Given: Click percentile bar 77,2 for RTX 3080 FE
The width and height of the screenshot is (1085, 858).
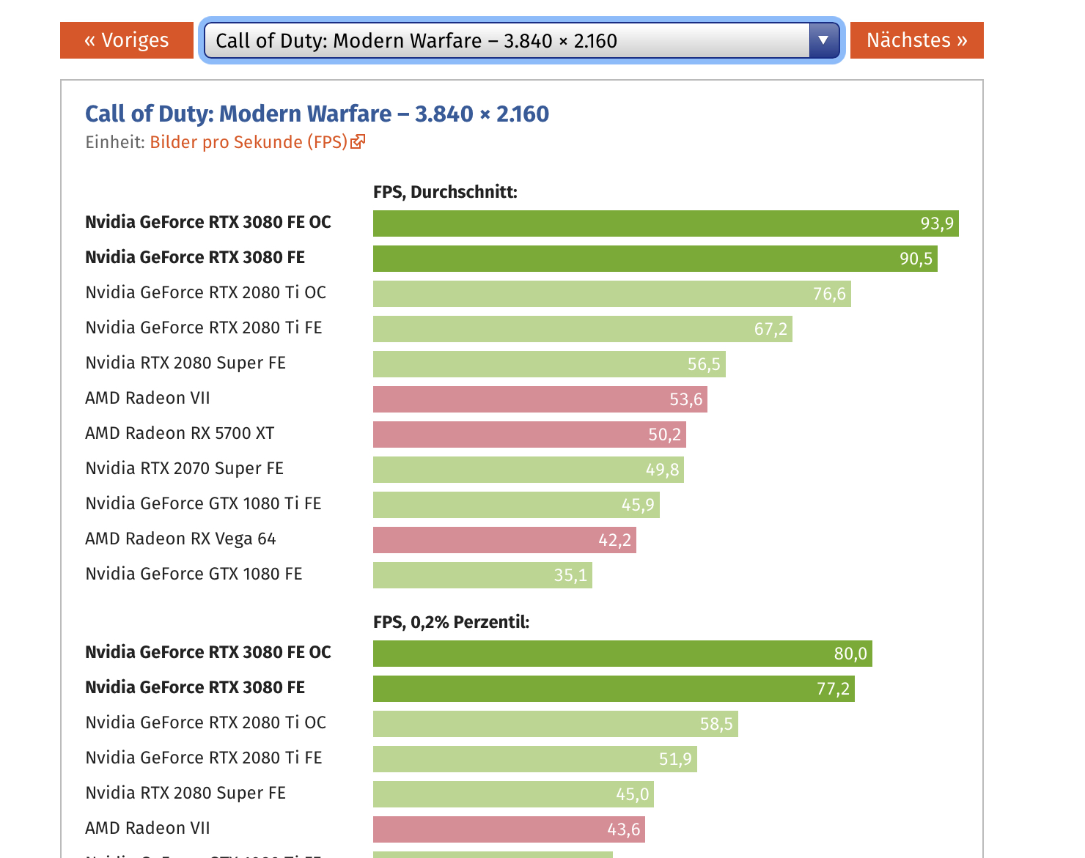Looking at the screenshot, I should click(x=614, y=689).
